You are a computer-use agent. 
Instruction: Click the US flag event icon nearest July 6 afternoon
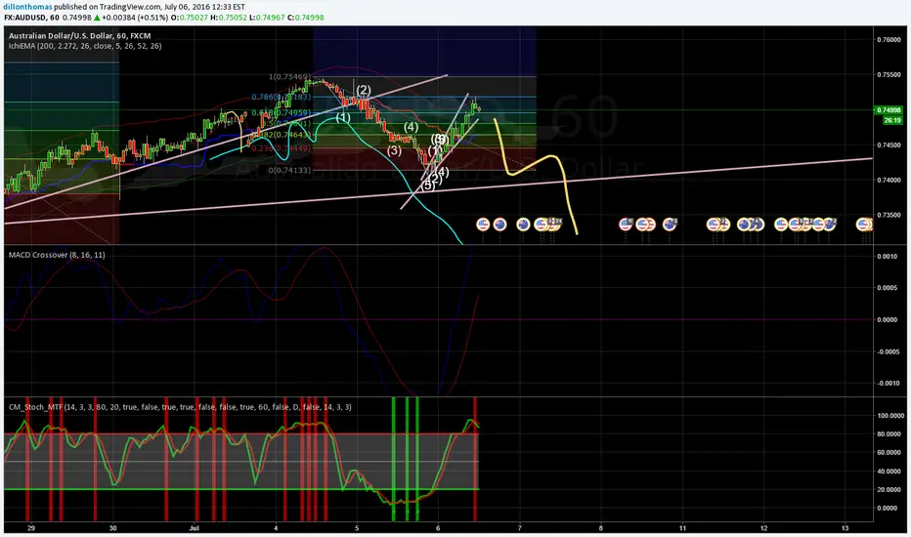[483, 225]
